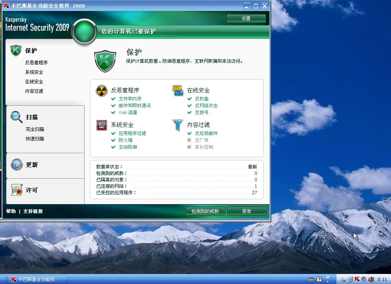Select 在线安全 in the sidebar list

(34, 82)
